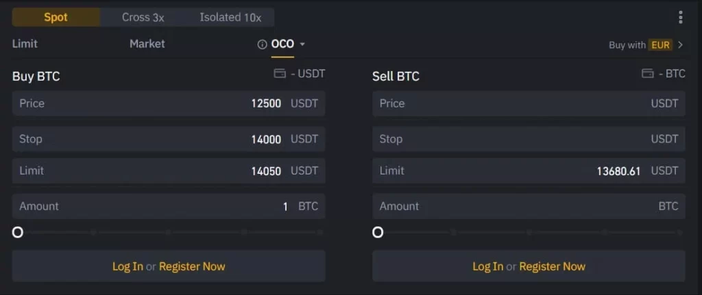Click Register Now under Buy BTC
This screenshot has height=295, width=702.
point(192,266)
